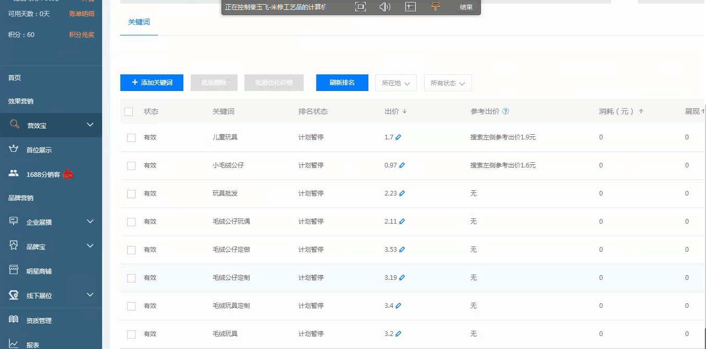Open the 所在地 dropdown filter
Screen dimensions: 706x349
(x=395, y=83)
